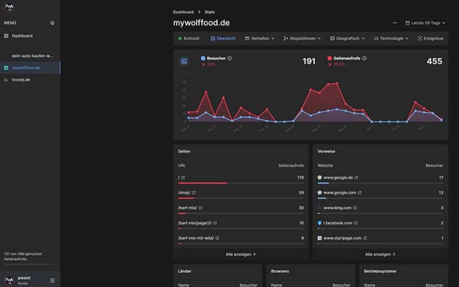Screen dimensions: 459x287
Task: Click the PWA logo in sidebar header
Action: [x=9, y=7]
